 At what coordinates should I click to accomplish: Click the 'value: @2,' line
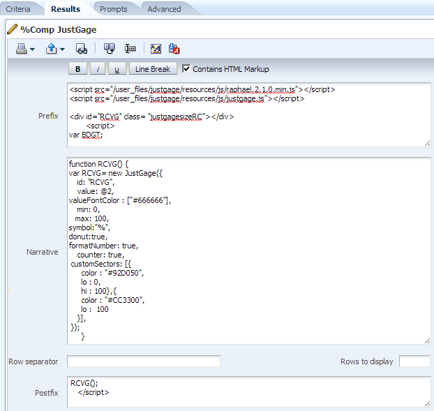coord(96,191)
